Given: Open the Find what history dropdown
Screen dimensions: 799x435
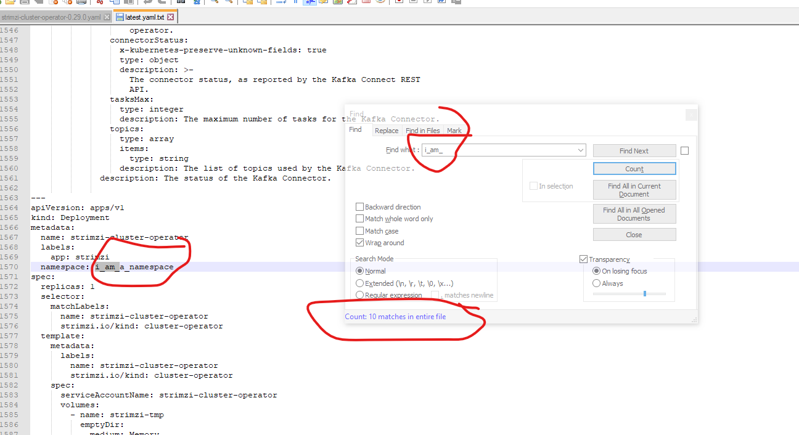Looking at the screenshot, I should point(580,150).
